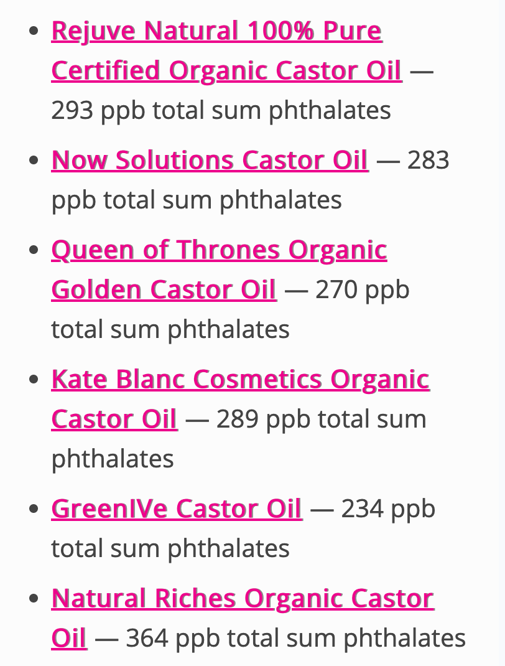Click the "289 ppb total sum" text
Screen dimensions: 505x666
pyautogui.click(x=321, y=419)
